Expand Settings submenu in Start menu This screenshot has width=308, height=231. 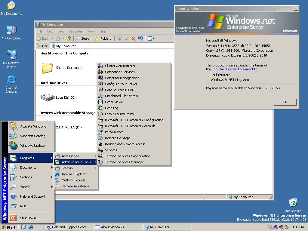coord(31,177)
